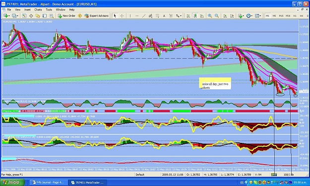Screen dimensions: 310x186
Task: Click the Indicators list icon
Action: 240,16
